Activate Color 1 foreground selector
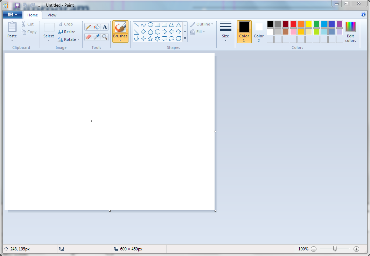This screenshot has height=256, width=370. [244, 31]
